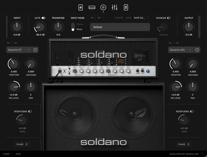Click the Output level knob
Image resolution: width=207 pixels, height=157 pixels.
click(189, 27)
